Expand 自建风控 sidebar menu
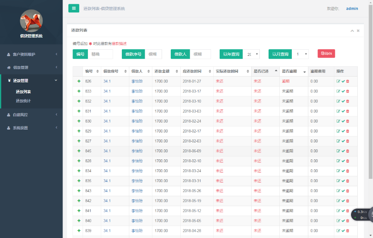This screenshot has width=373, height=238. click(31, 115)
